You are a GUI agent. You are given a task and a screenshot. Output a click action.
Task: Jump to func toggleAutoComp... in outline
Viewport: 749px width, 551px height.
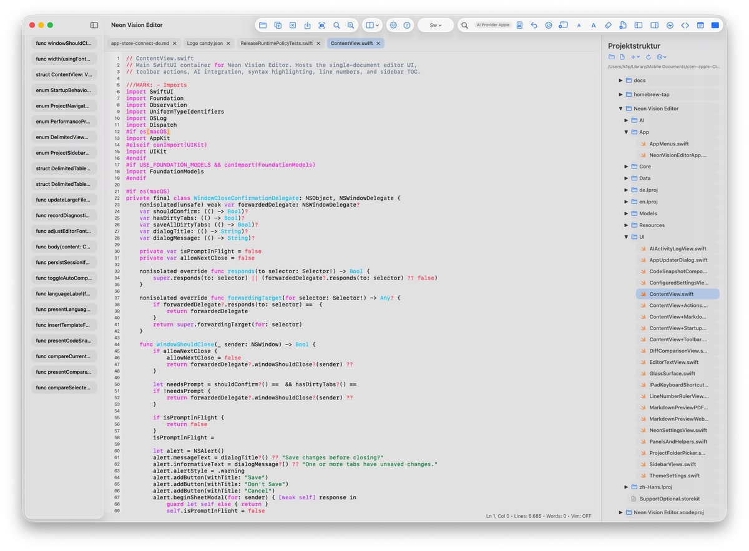(x=64, y=278)
